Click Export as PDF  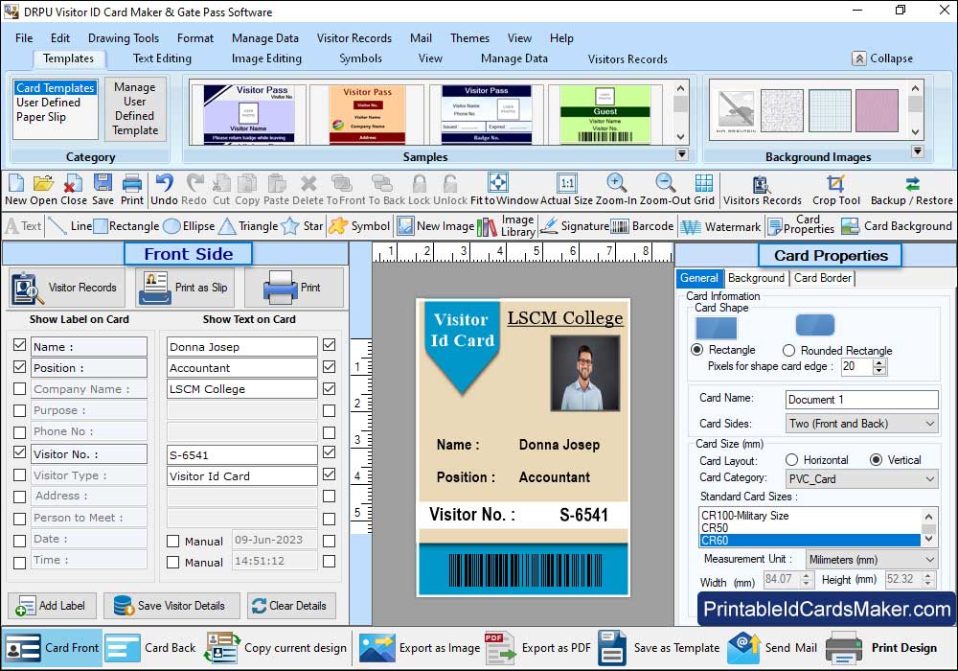537,648
